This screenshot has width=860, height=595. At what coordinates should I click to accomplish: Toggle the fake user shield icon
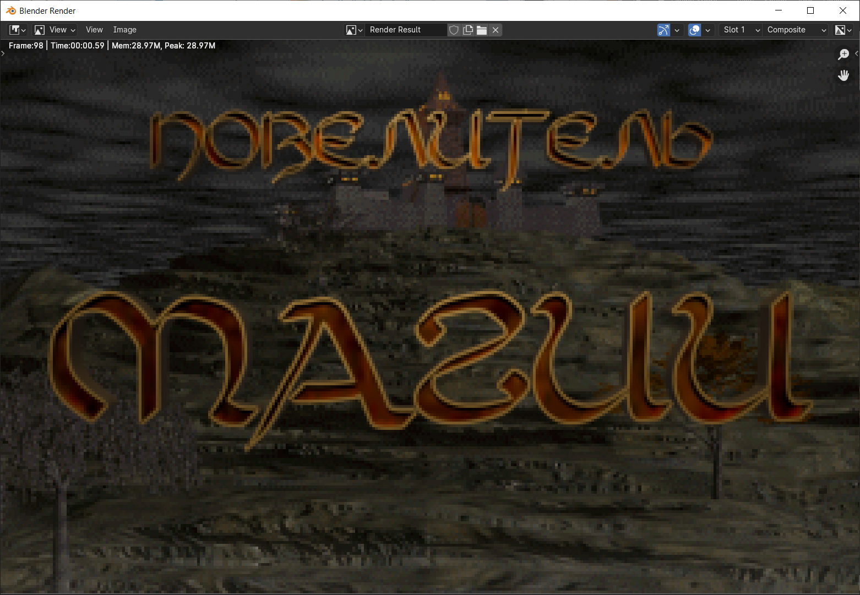[454, 30]
